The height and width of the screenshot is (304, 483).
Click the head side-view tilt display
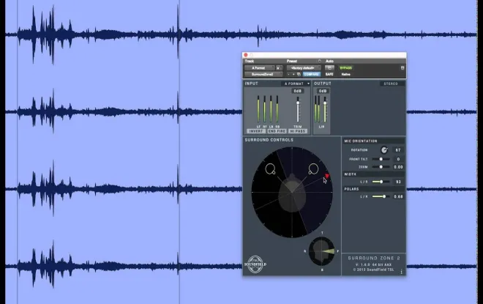[x=321, y=251]
